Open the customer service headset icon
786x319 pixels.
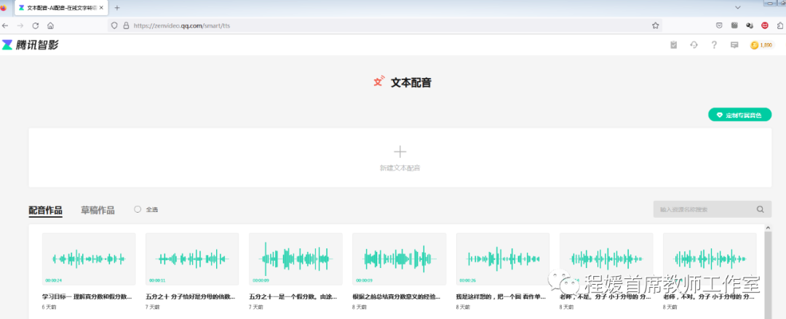(694, 45)
